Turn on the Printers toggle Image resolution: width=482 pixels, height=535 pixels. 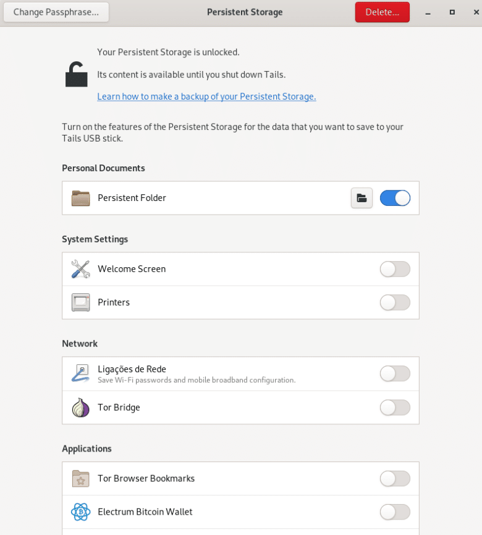pos(395,302)
